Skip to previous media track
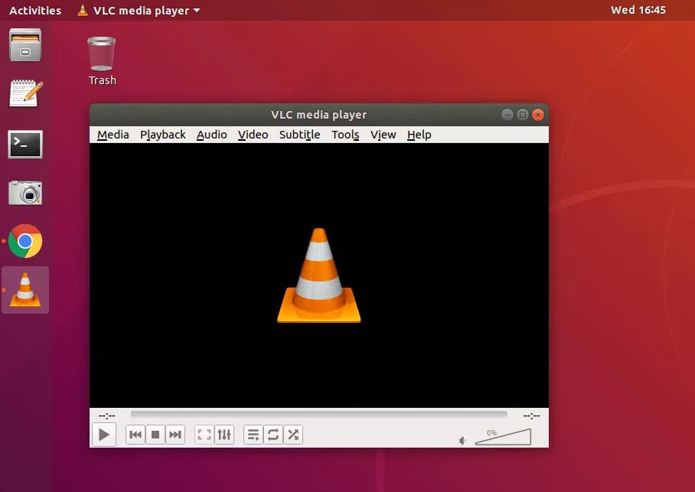Screen dimensions: 695x492 point(135,435)
